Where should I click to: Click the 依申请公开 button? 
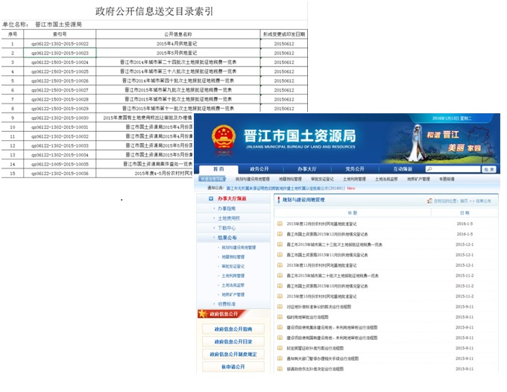233,367
